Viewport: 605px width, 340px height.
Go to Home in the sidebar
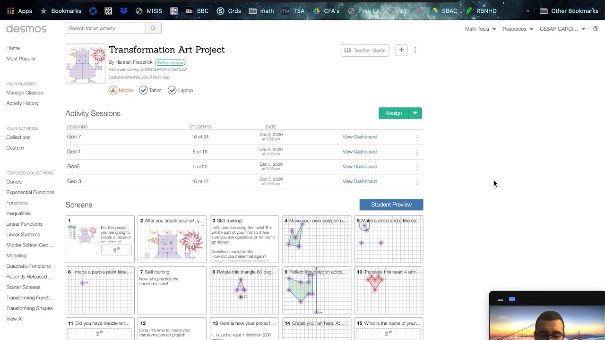(x=13, y=48)
